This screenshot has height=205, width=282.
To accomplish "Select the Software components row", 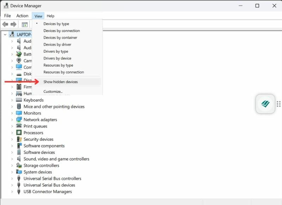I will coord(44,146).
